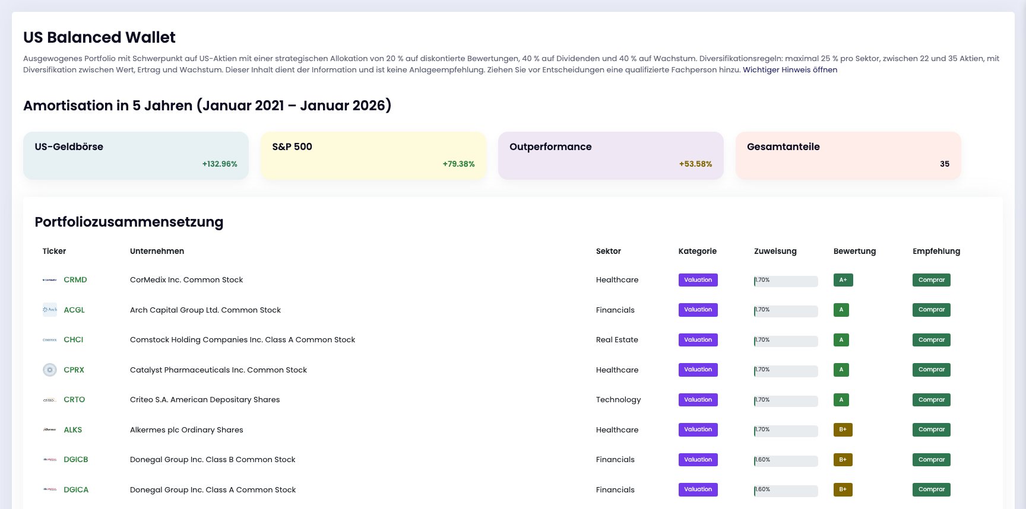Click the Valuation tag in the ALKS row
1026x509 pixels.
[x=698, y=430]
